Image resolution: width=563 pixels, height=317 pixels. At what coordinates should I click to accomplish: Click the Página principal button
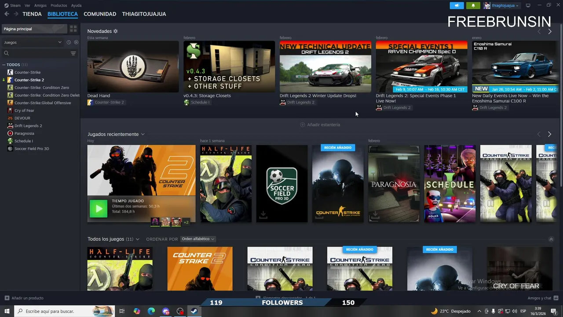click(x=34, y=29)
